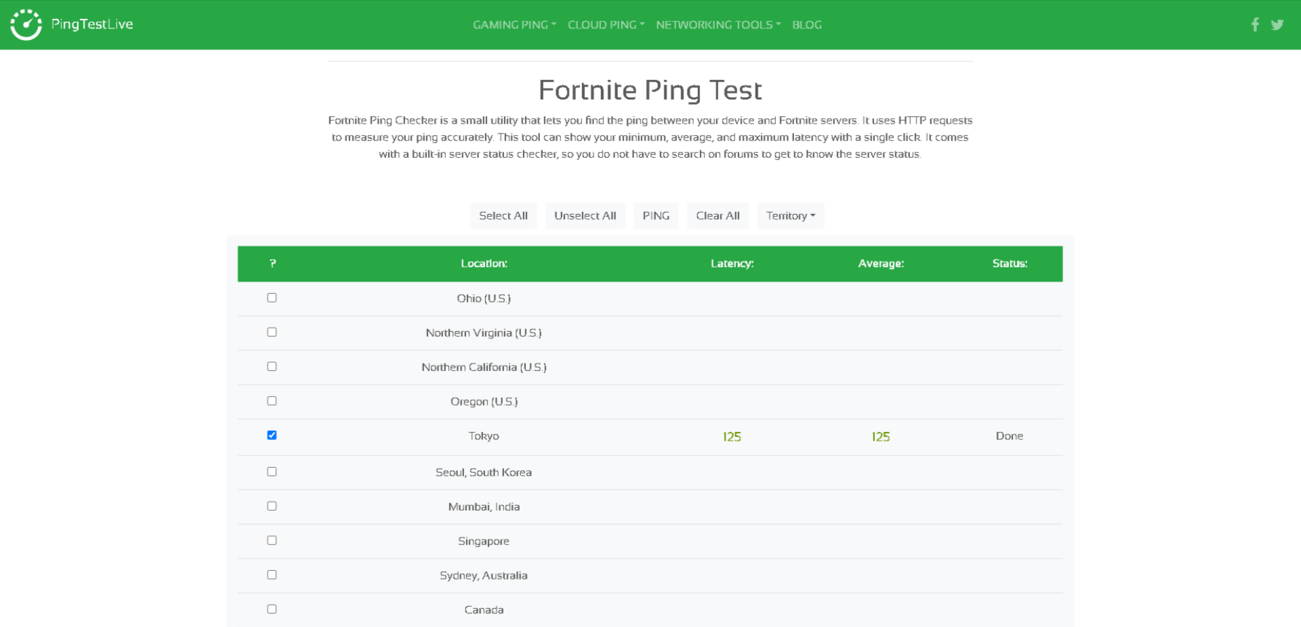1301x627 pixels.
Task: Tick the Mumbai, India checkbox
Action: coord(272,506)
